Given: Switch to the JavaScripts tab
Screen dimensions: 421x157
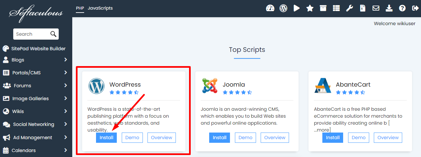Looking at the screenshot, I should (100, 8).
